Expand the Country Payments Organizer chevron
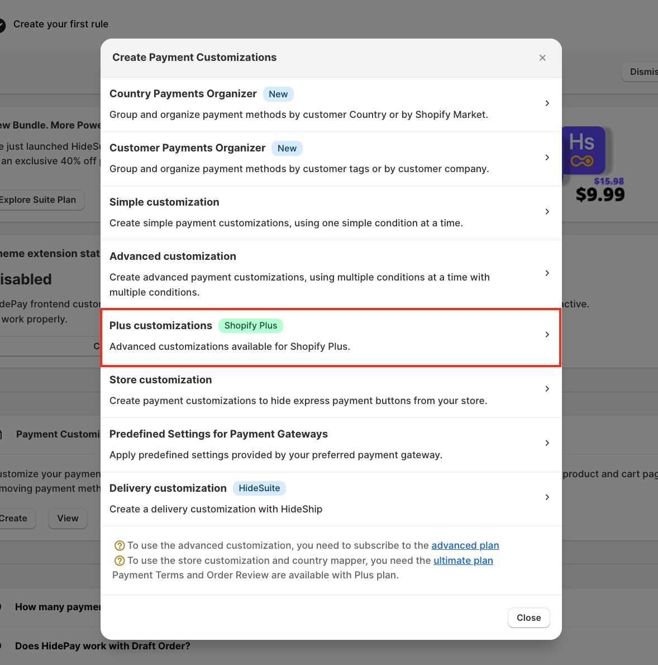The image size is (658, 665). [547, 103]
